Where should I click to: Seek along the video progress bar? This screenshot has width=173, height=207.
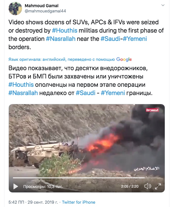pyautogui.click(x=87, y=178)
